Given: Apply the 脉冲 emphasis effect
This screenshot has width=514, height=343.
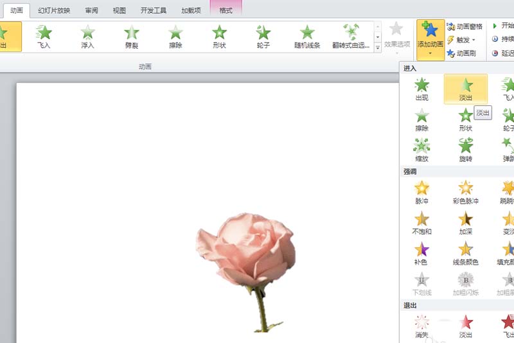Looking at the screenshot, I should coord(422,192).
